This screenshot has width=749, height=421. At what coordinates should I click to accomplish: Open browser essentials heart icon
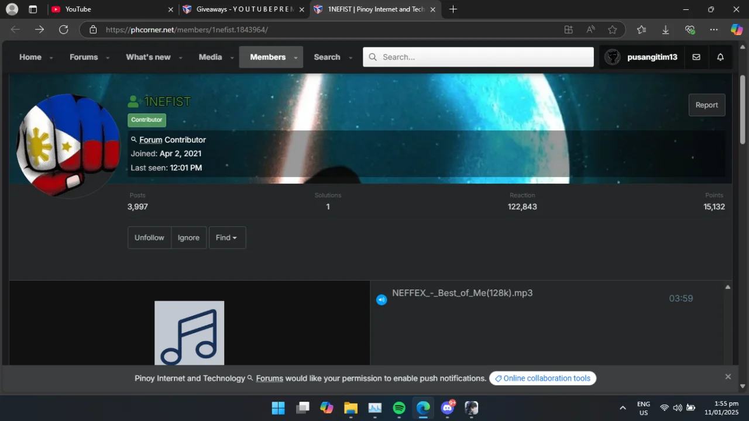click(690, 29)
